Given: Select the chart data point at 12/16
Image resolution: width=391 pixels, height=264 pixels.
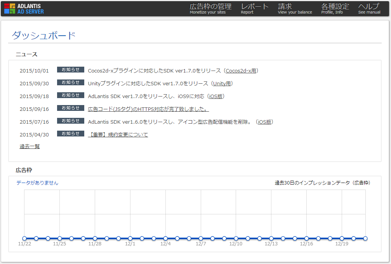Looking at the screenshot, I should point(306,238).
